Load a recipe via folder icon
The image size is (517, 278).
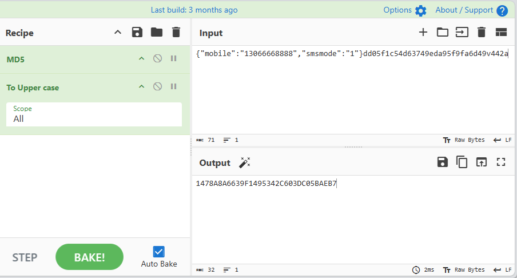pyautogui.click(x=157, y=33)
